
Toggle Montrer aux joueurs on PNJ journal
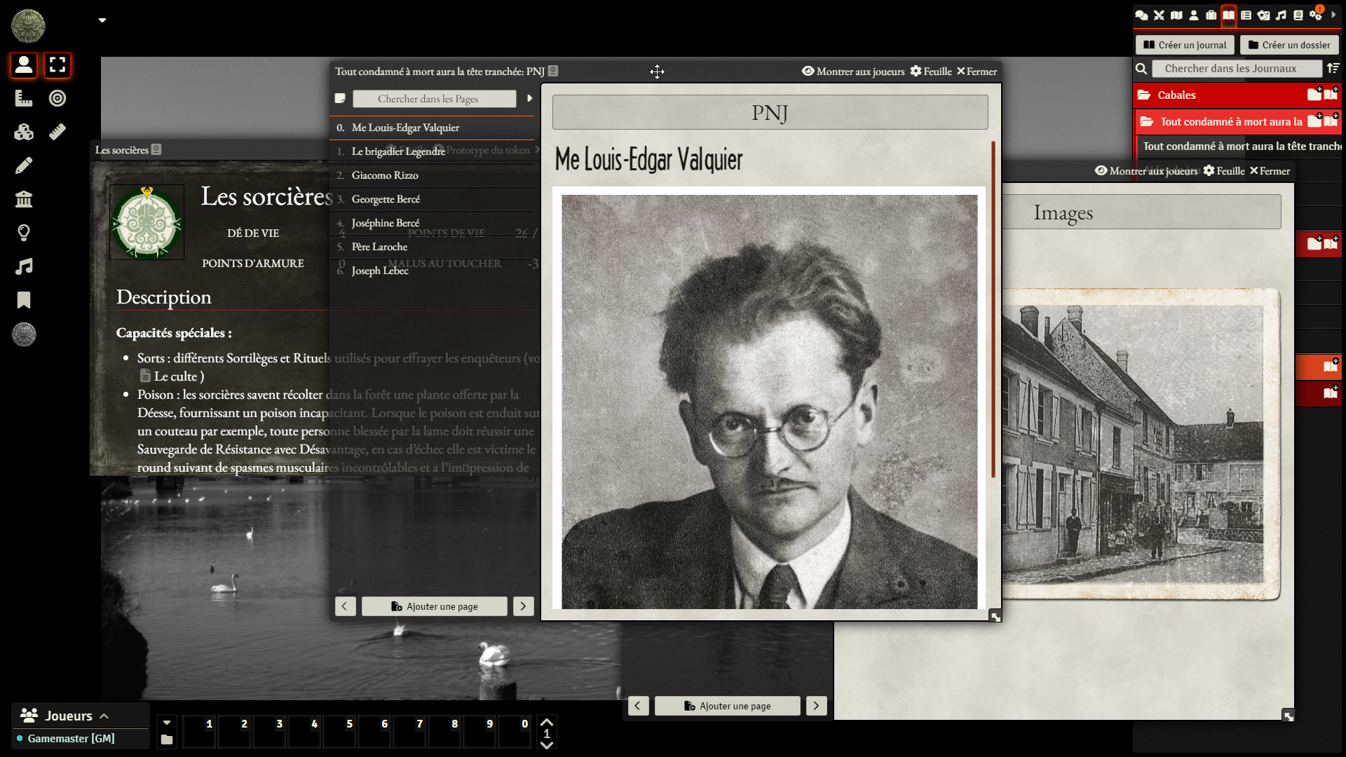[853, 71]
